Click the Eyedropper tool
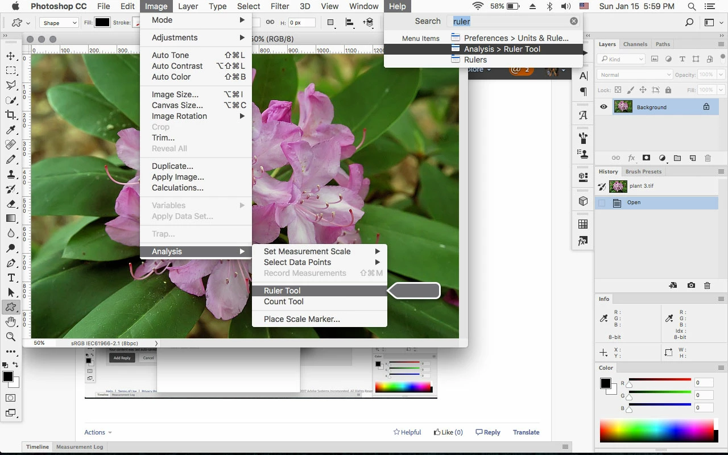The height and width of the screenshot is (455, 728). click(11, 130)
